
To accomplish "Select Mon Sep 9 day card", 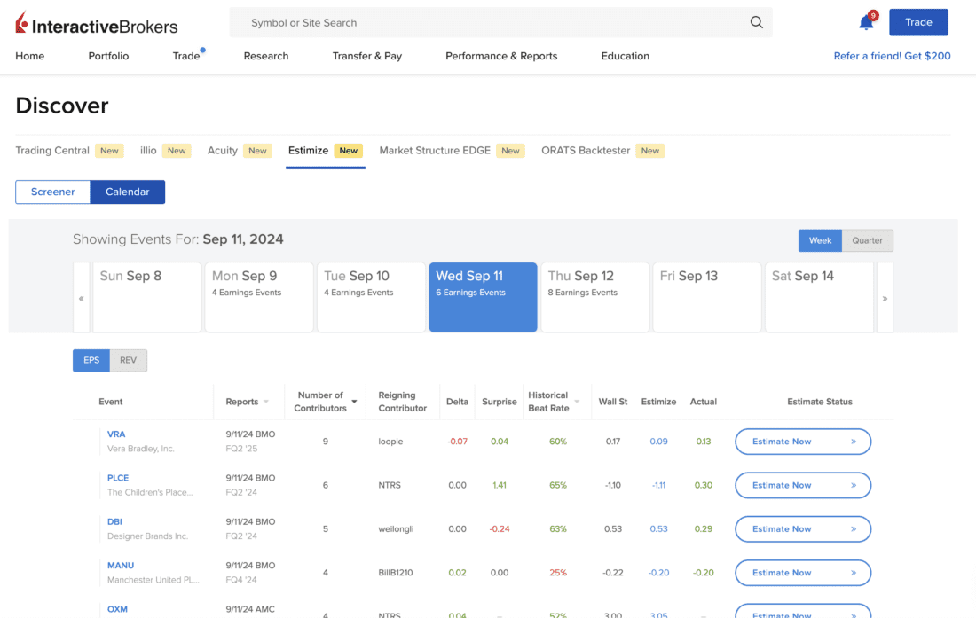I will point(259,297).
